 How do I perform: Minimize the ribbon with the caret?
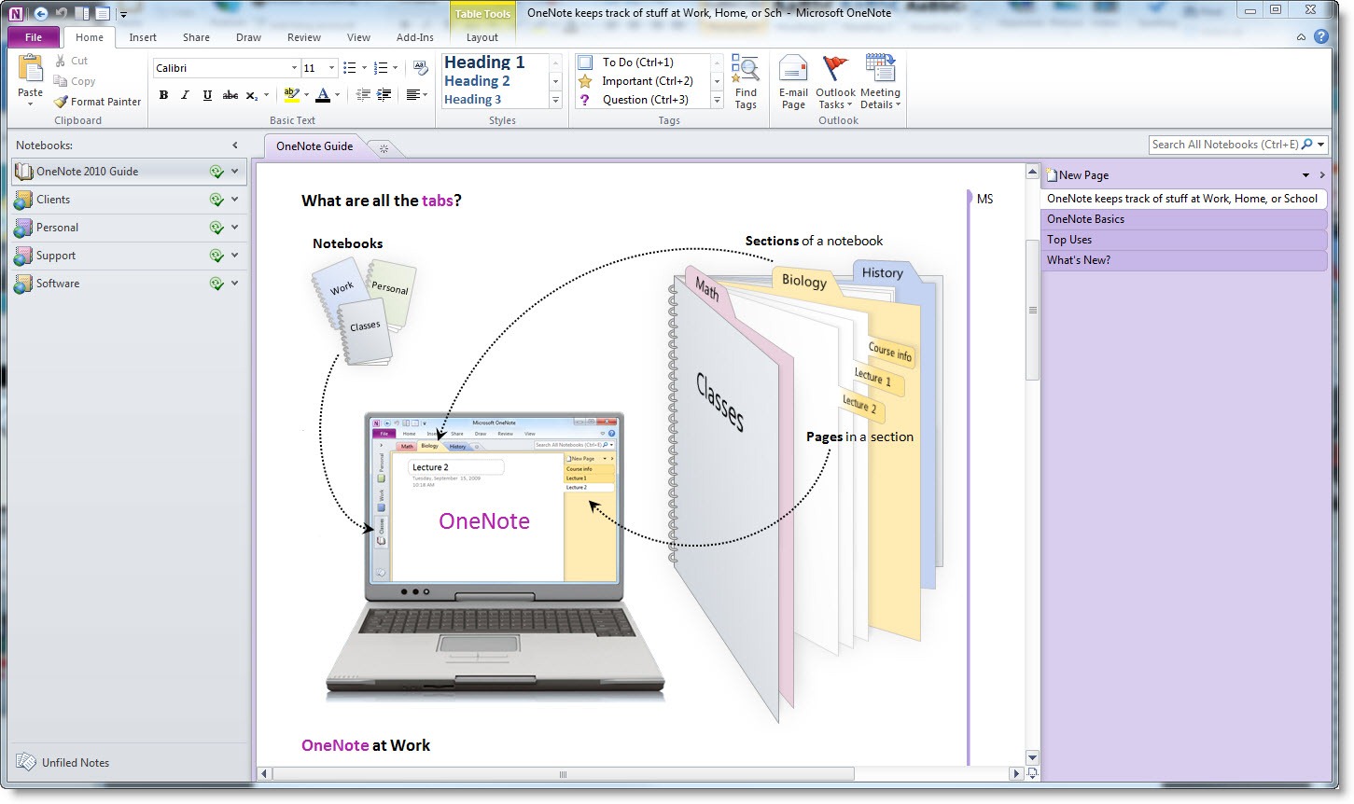(x=1302, y=38)
